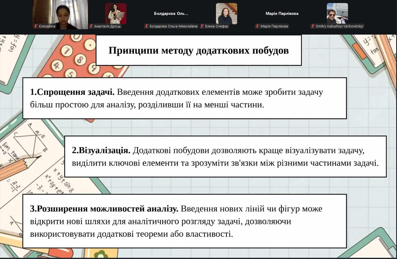
Task: Click the slide title Принципи методу додаткових побудов
Action: (199, 50)
